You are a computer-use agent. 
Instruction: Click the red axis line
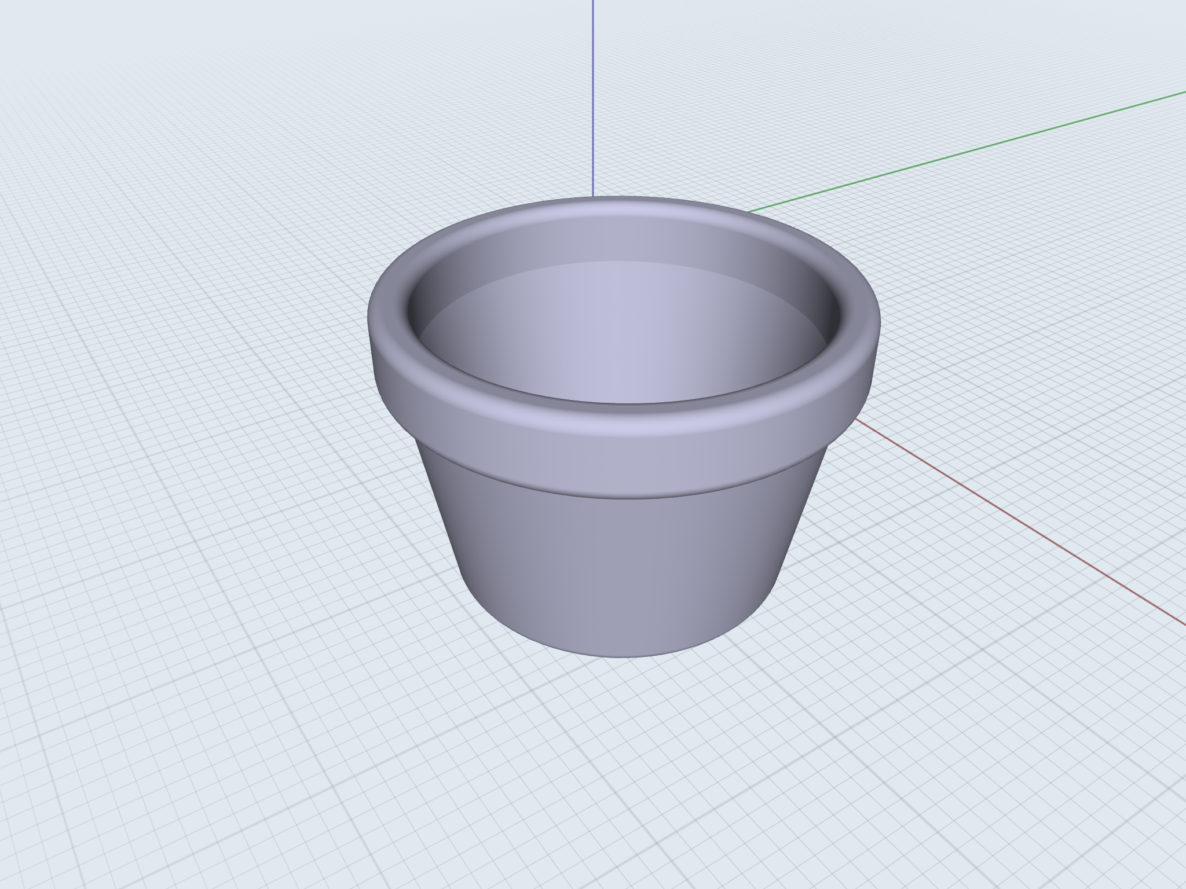tap(1020, 521)
